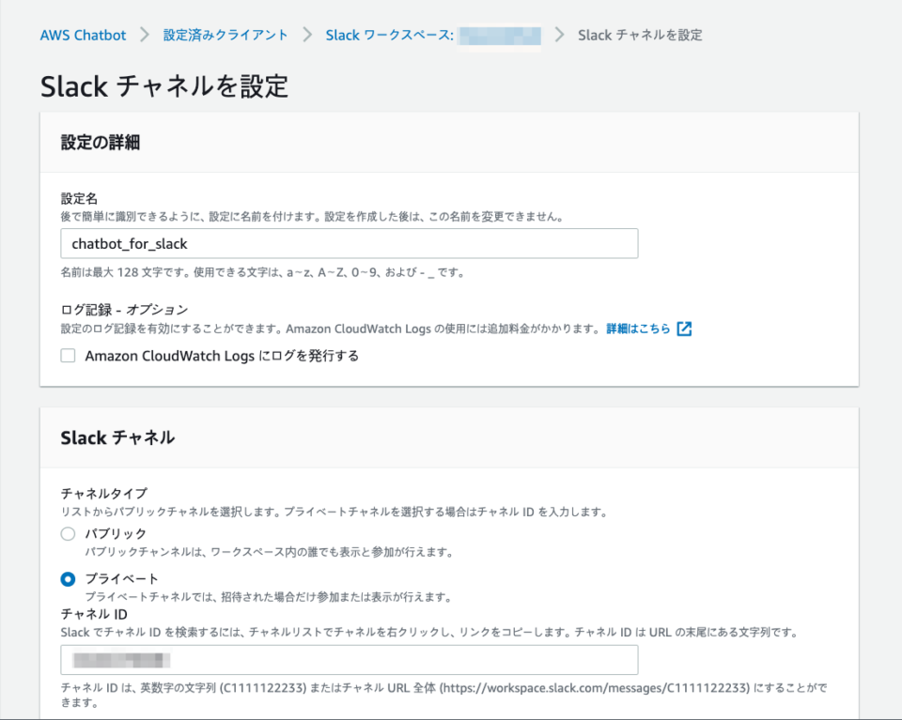The width and height of the screenshot is (902, 720).
Task: Select the パブリック channel type option
Action: point(67,534)
